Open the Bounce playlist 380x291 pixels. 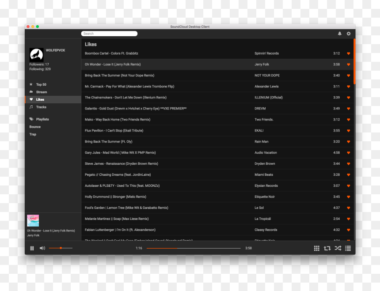(35, 127)
